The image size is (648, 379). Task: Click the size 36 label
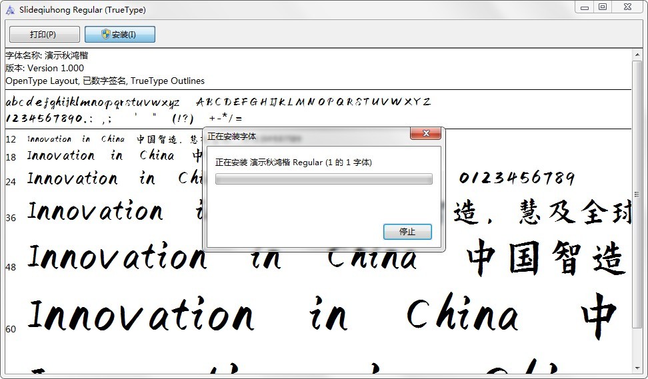pyautogui.click(x=11, y=218)
